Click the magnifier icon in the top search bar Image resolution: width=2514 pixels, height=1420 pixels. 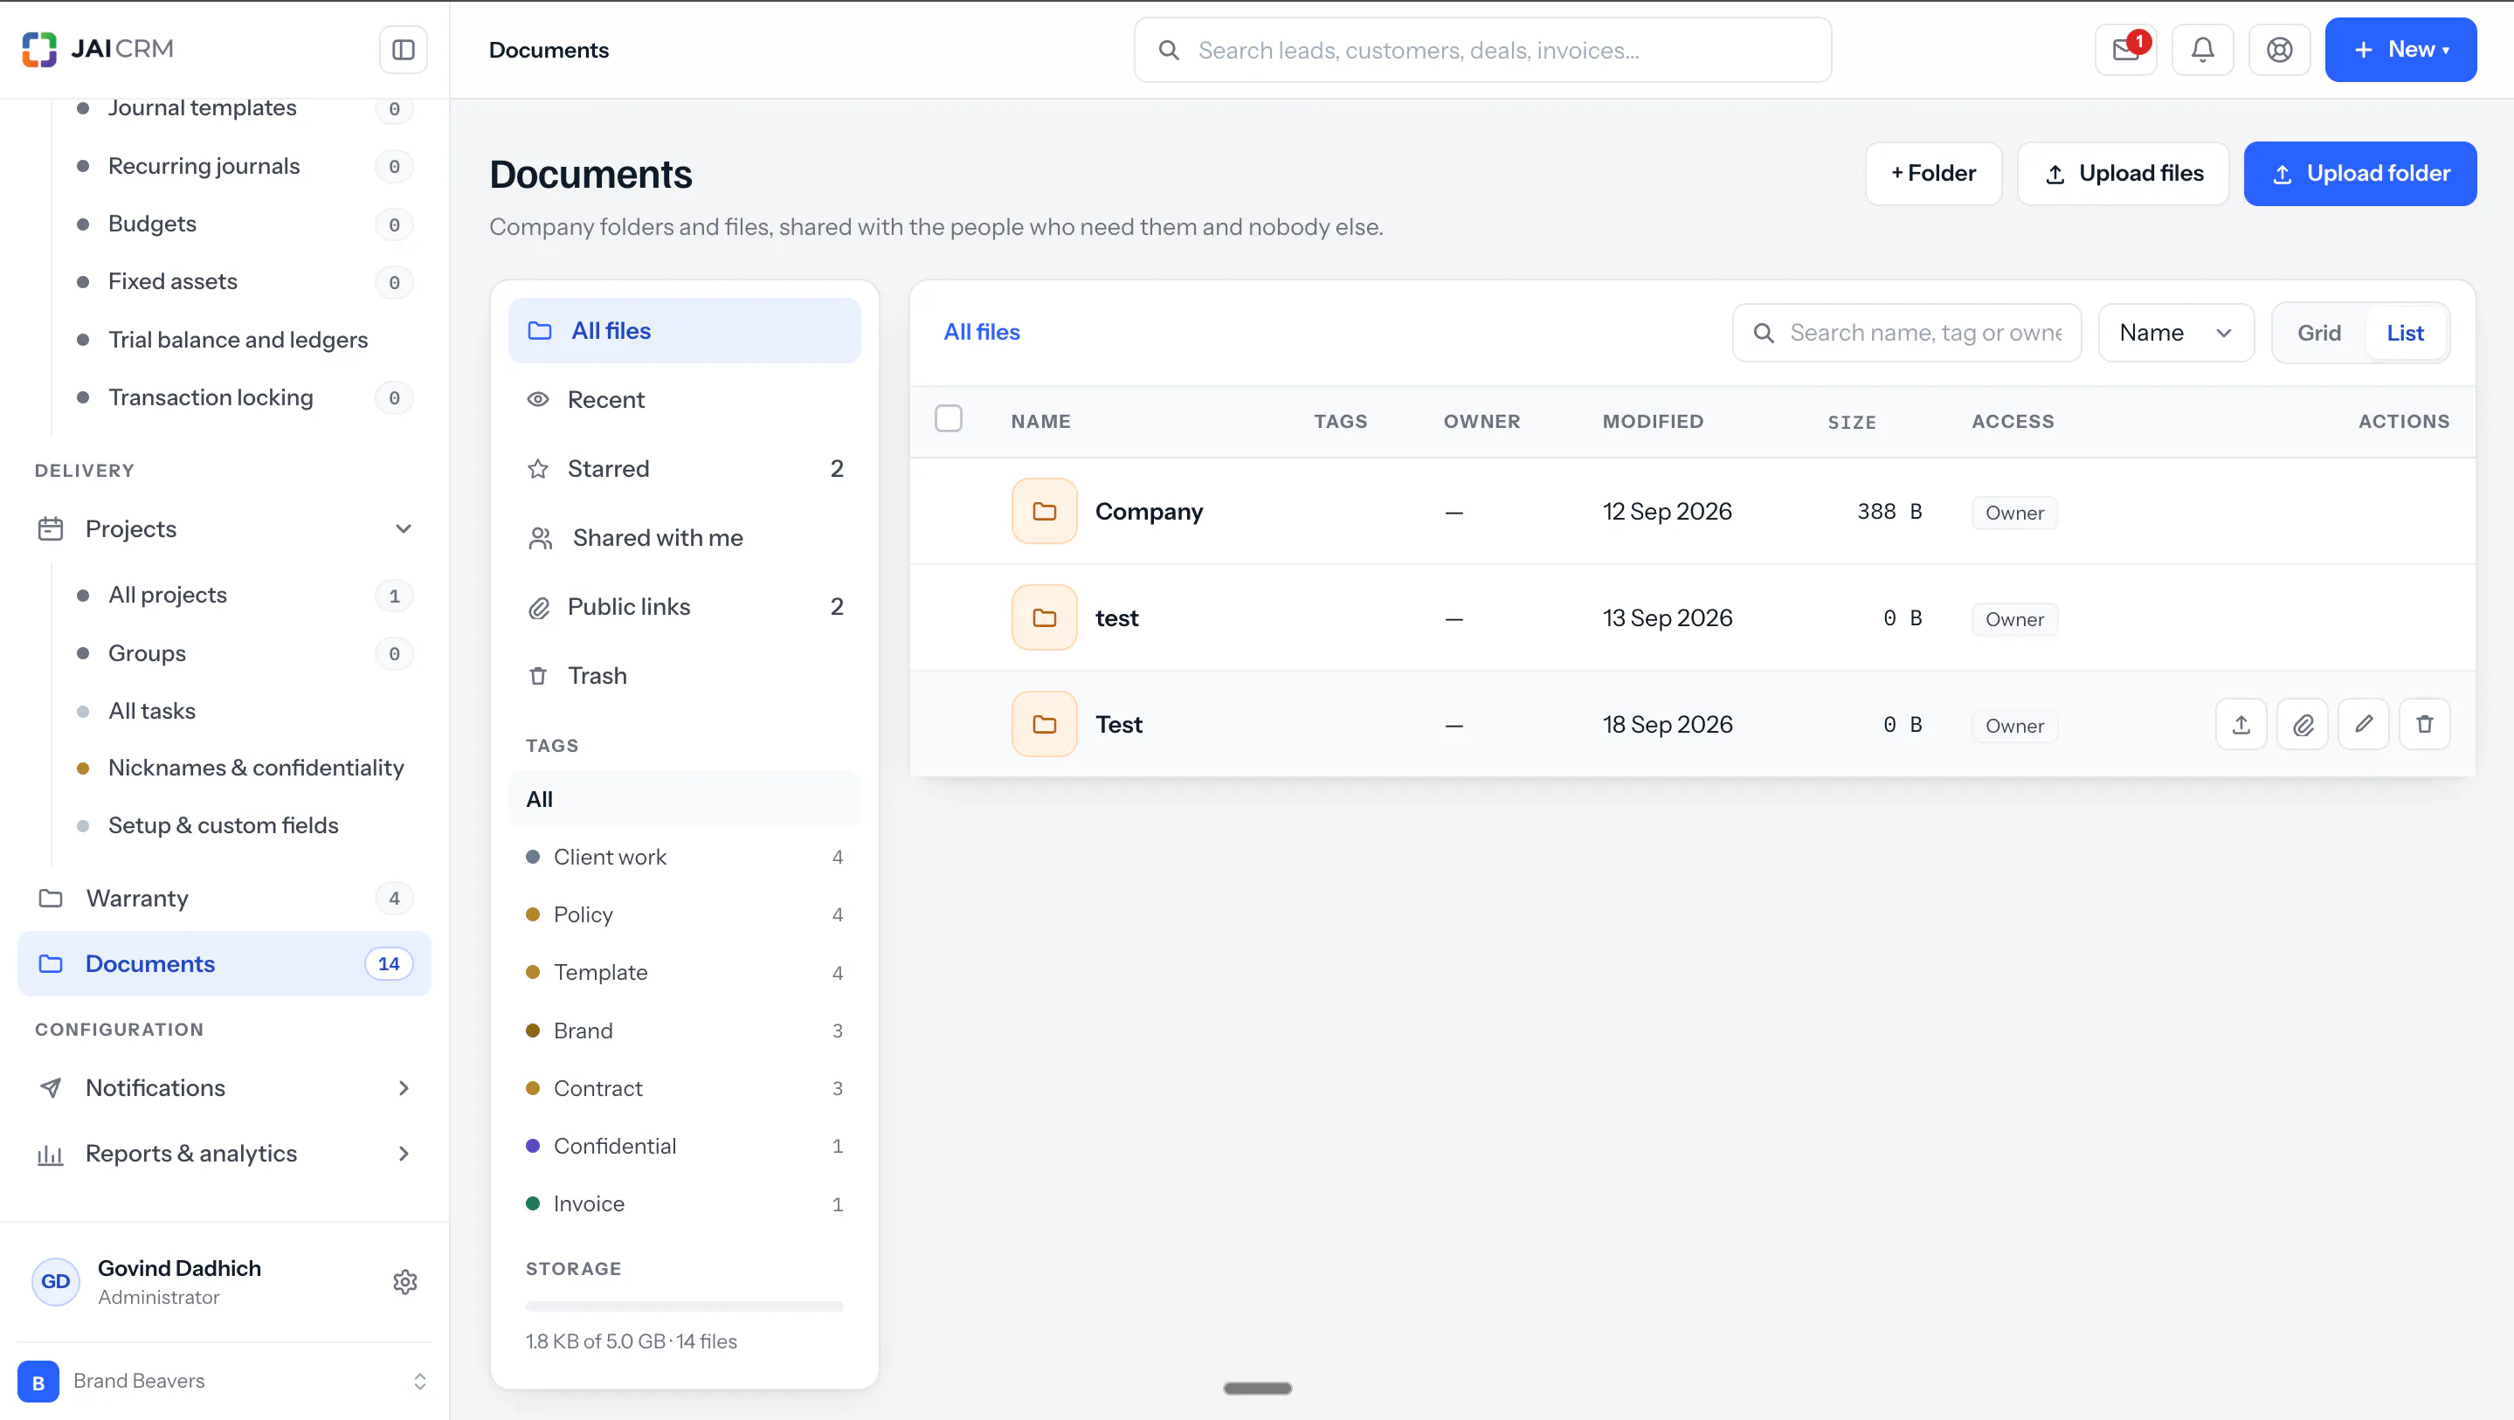1168,50
